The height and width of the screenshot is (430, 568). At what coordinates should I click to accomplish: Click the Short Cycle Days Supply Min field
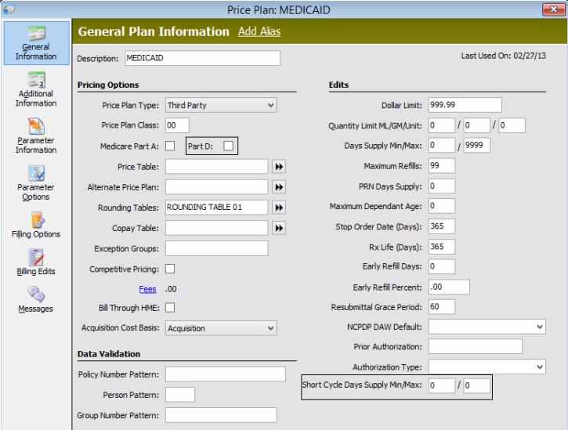442,385
